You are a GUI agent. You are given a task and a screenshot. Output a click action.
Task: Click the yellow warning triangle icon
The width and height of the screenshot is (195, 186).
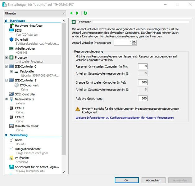coord(78,109)
